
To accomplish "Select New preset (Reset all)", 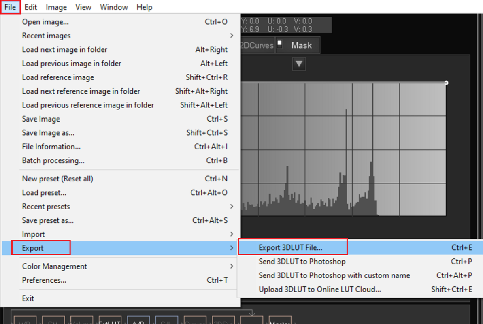I will coord(120,179).
